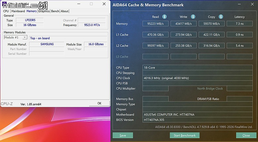Click BIOS Version value HT7407NA.305
This screenshot has width=258, height=142.
[197, 120]
